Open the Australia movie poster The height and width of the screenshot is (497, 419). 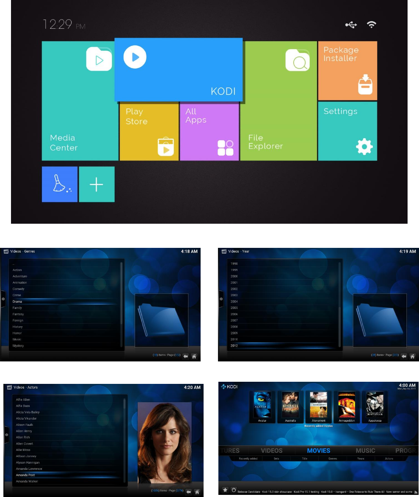[x=290, y=407]
